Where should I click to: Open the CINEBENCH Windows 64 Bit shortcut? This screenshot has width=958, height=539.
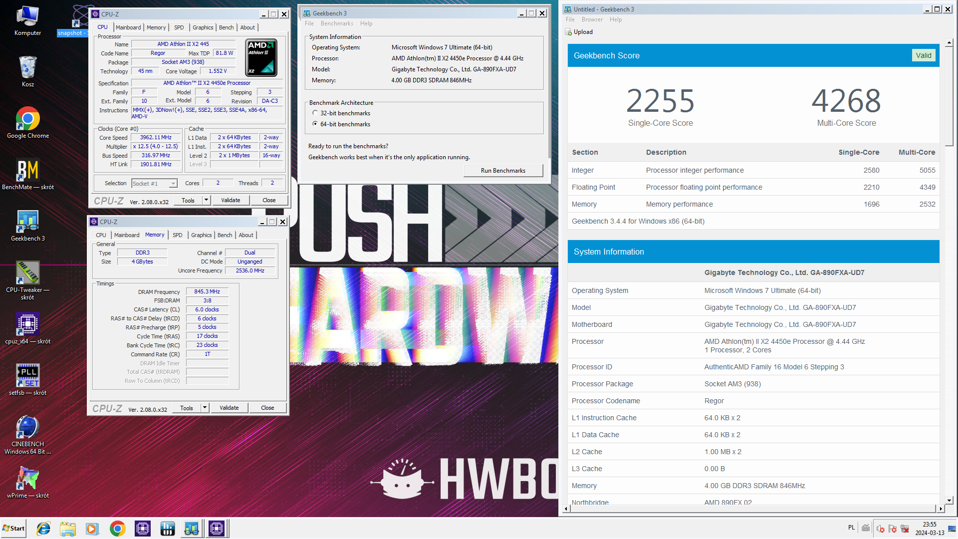[x=28, y=435]
